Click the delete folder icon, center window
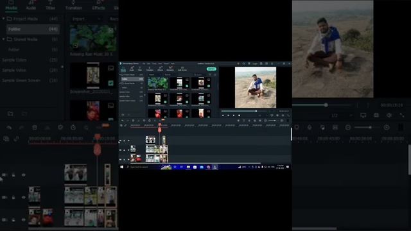The image size is (411, 231). coord(129,115)
